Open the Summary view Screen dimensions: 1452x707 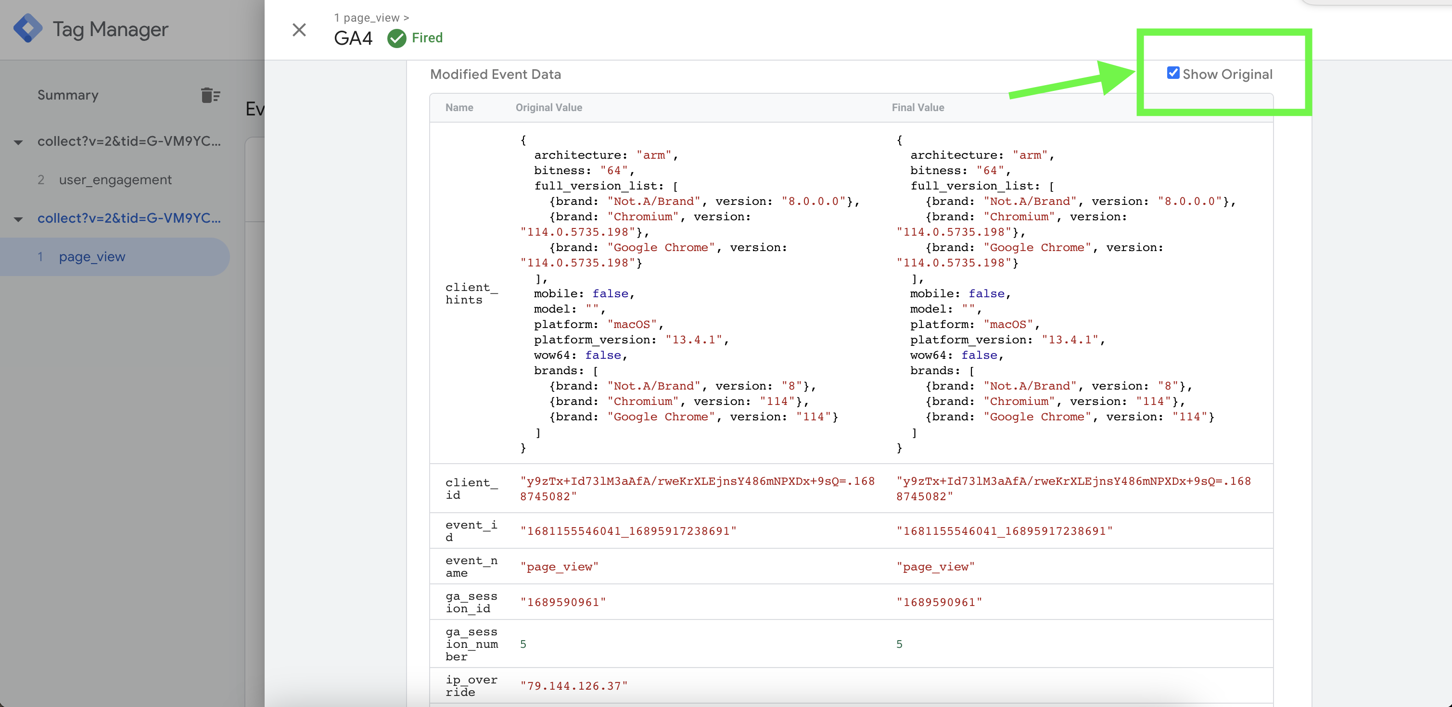68,95
